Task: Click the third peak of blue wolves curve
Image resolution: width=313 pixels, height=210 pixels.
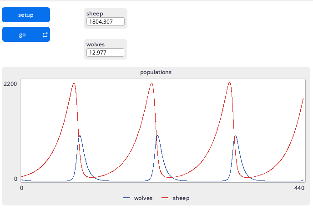Action: 235,135
